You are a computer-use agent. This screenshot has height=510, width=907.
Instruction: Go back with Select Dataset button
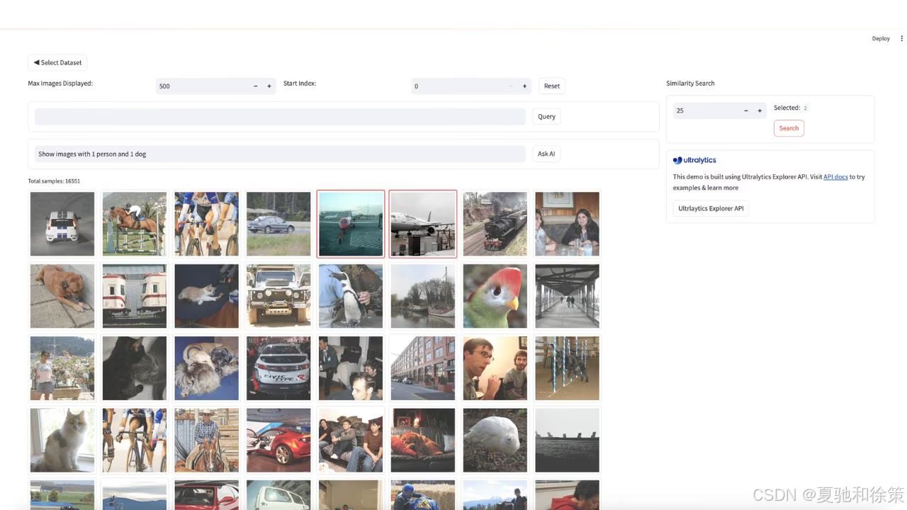[x=57, y=62]
